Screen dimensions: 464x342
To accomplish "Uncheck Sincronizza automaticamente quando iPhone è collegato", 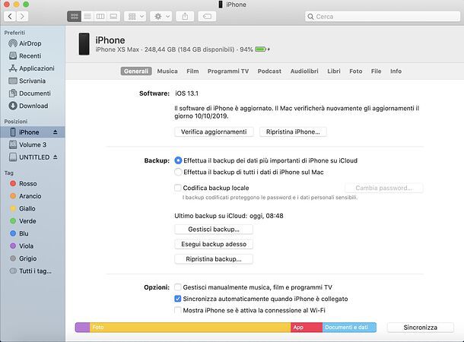I will pyautogui.click(x=178, y=299).
